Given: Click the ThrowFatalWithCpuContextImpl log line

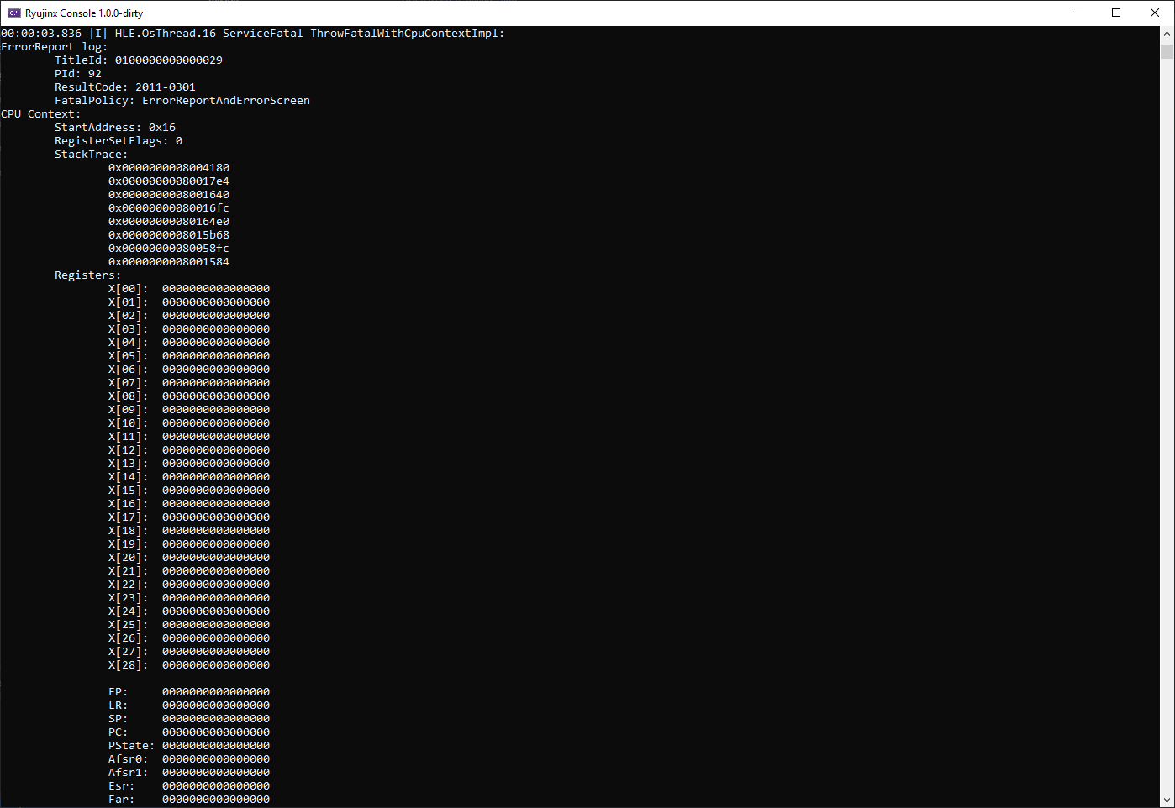Looking at the screenshot, I should 253,34.
